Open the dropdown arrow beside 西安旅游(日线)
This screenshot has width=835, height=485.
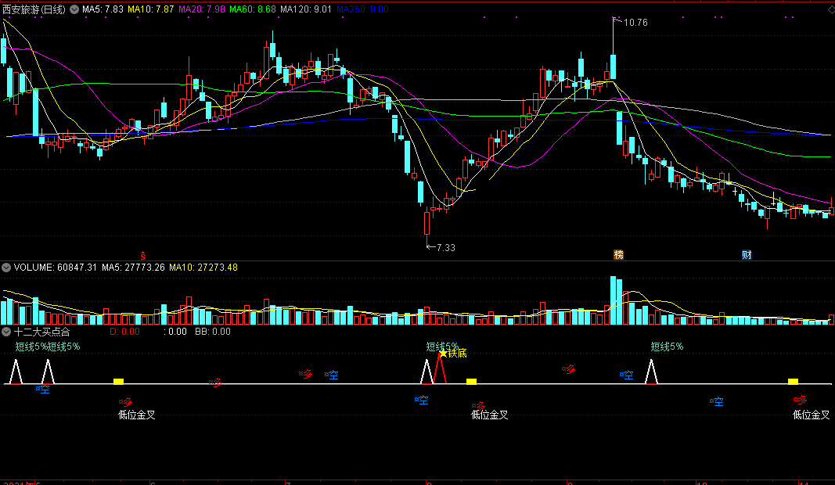pyautogui.click(x=74, y=9)
